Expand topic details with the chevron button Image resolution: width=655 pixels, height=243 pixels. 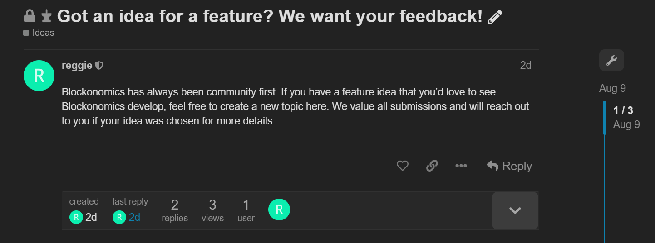[x=515, y=210]
